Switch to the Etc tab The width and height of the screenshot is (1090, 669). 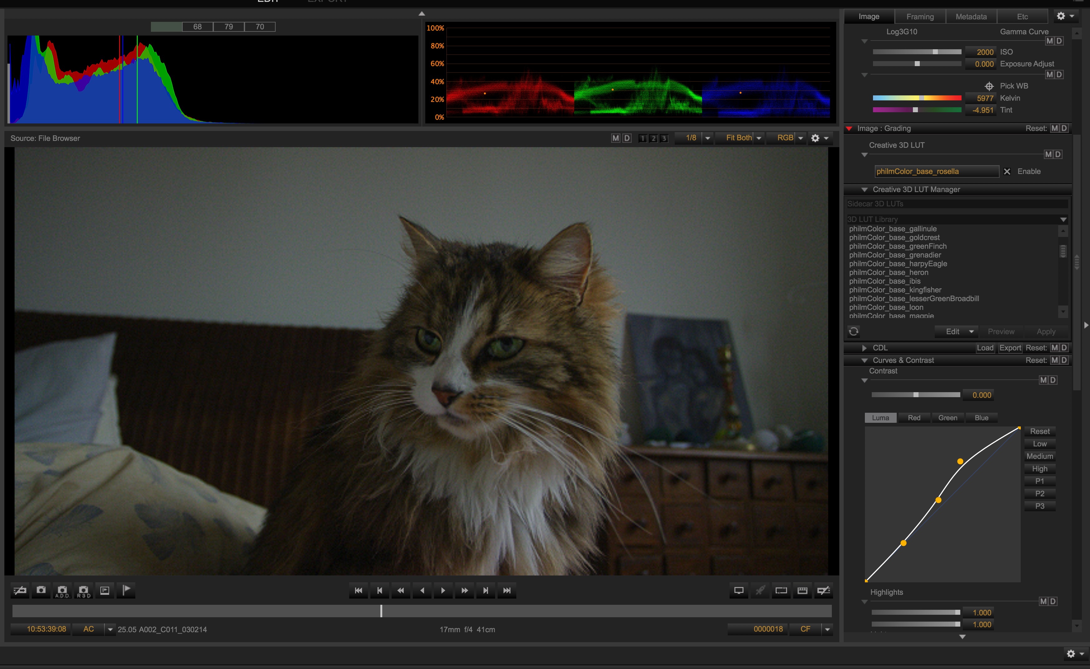tap(1022, 17)
